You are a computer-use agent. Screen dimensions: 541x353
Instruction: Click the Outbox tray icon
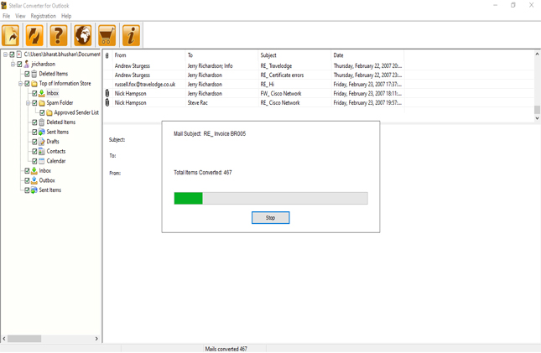[34, 180]
